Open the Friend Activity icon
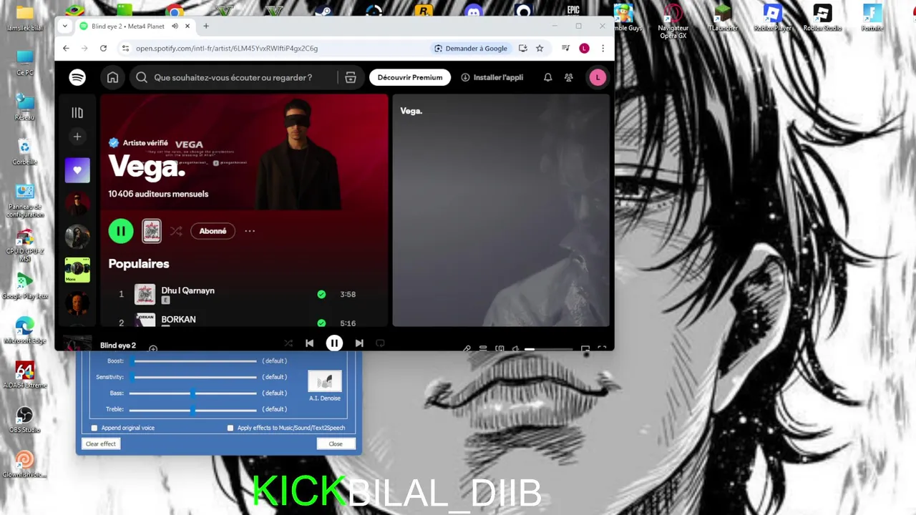The width and height of the screenshot is (916, 515). [x=569, y=77]
